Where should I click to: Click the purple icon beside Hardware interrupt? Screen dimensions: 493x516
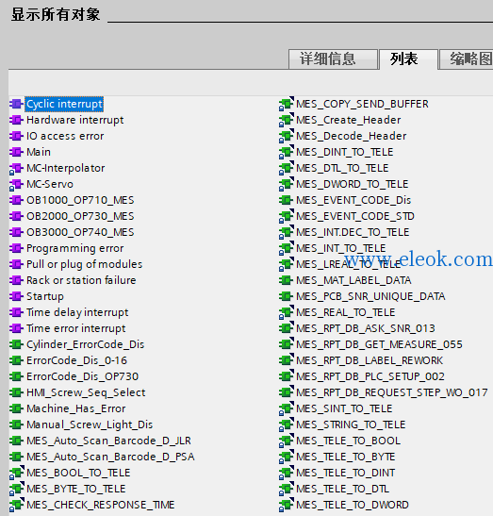point(16,120)
